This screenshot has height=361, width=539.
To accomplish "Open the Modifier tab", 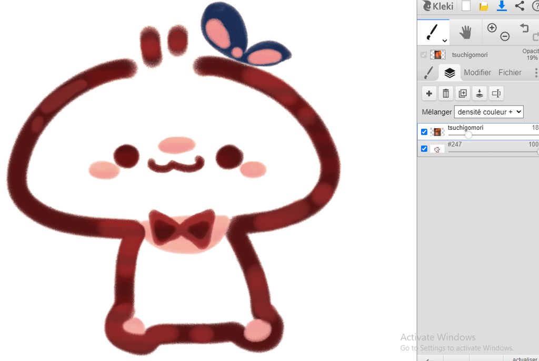I will [477, 73].
